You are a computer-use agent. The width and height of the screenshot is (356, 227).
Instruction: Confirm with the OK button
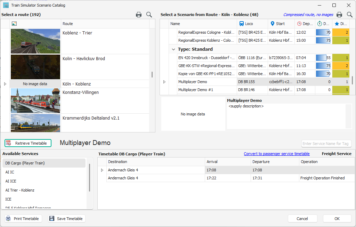click(337, 219)
